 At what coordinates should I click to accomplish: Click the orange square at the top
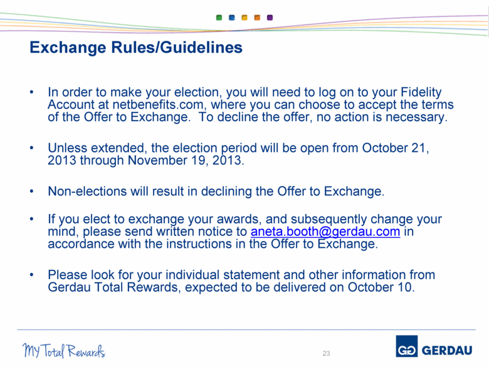(x=256, y=18)
